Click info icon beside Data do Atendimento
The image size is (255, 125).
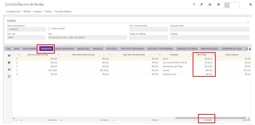[x=26, y=26]
